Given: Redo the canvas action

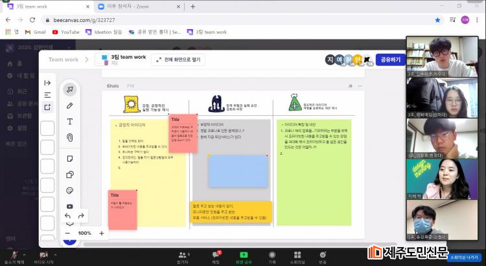Looking at the screenshot, I should 81,216.
